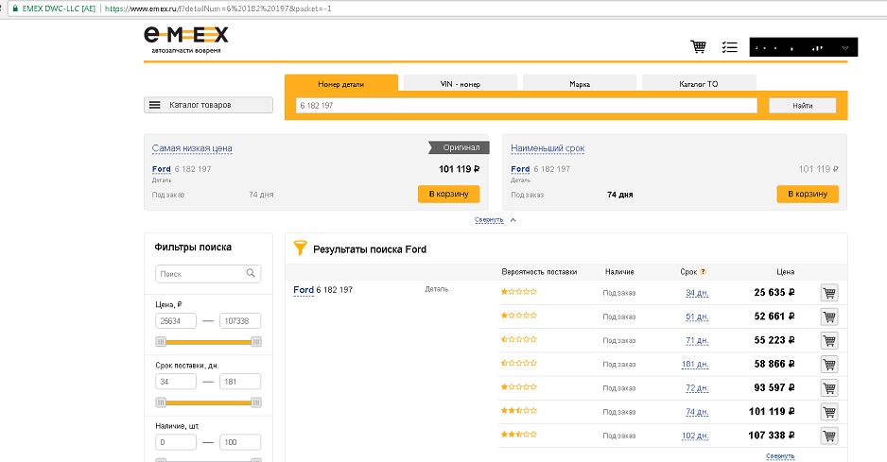Click the maximum delivery days field 181
The height and width of the screenshot is (462, 887).
click(x=240, y=382)
